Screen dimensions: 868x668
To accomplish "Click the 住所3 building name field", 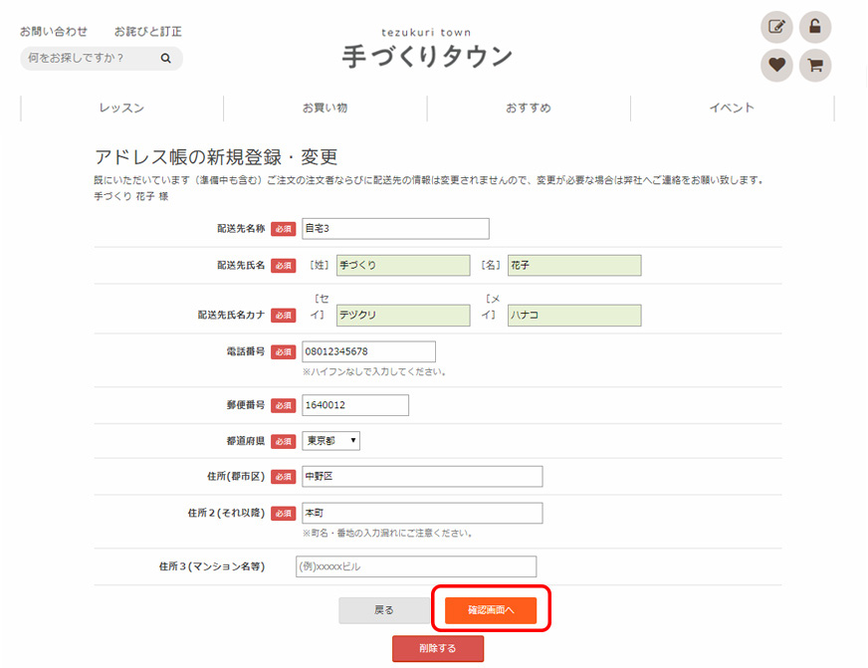I will pyautogui.click(x=416, y=566).
